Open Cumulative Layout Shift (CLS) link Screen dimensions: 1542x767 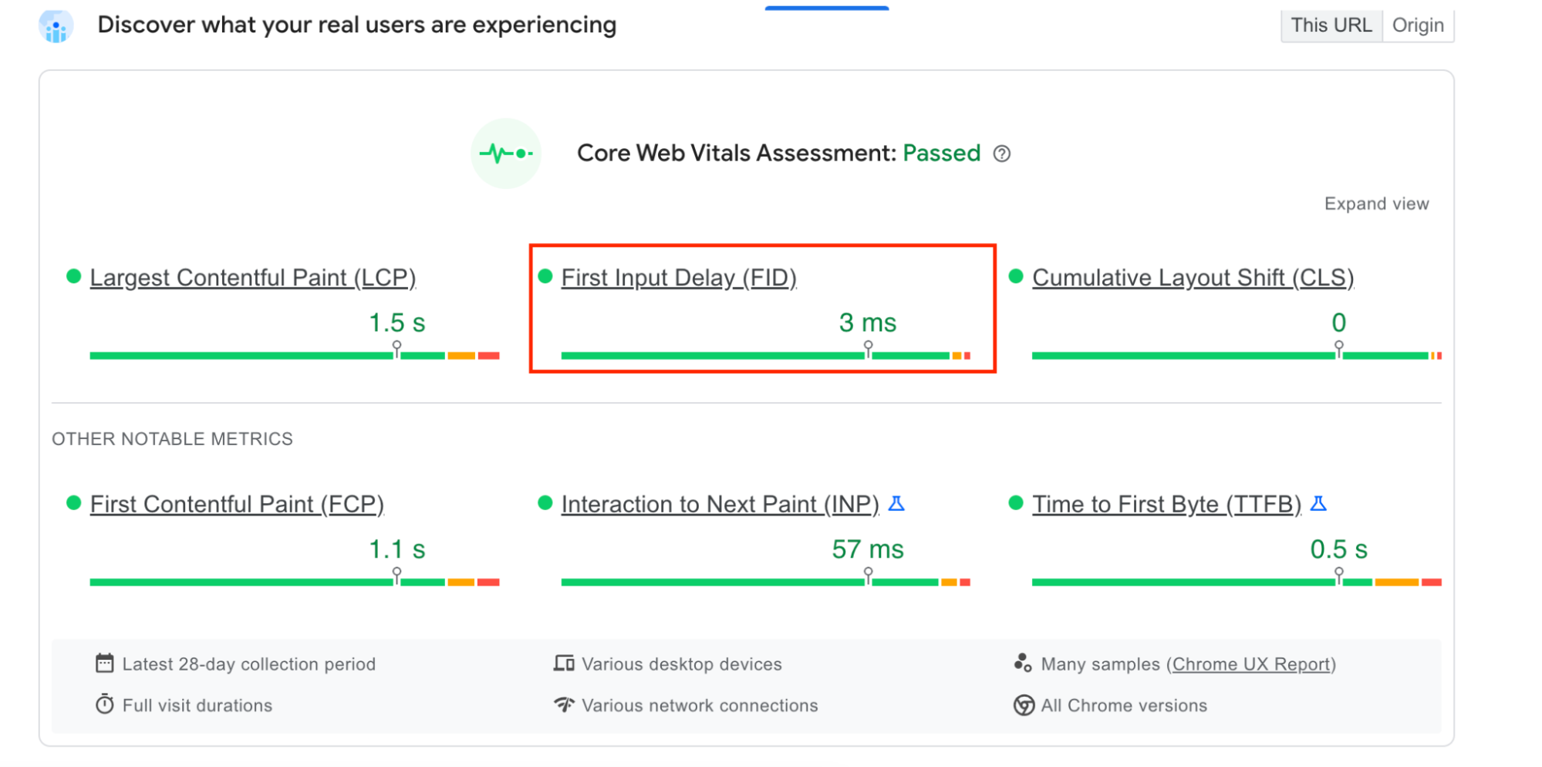click(x=1192, y=278)
